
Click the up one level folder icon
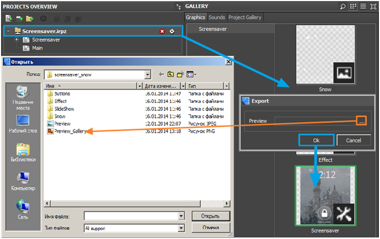pos(171,75)
